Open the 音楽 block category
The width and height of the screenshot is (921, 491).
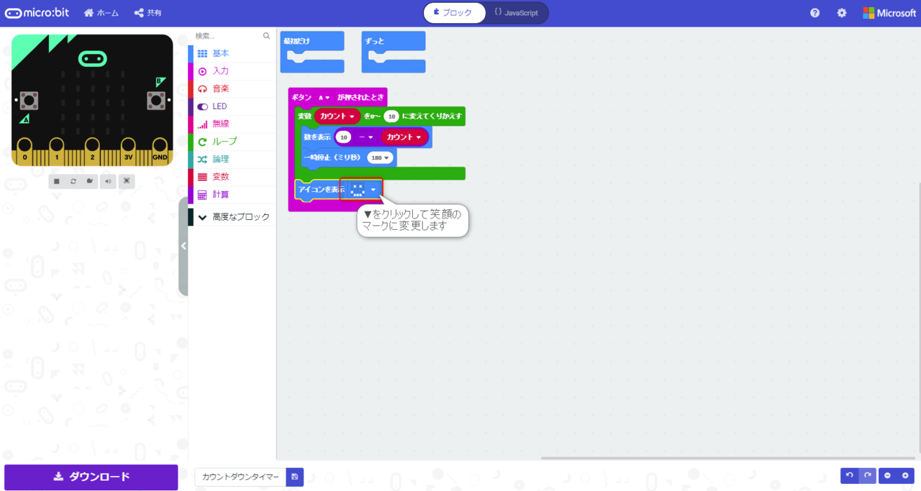[x=232, y=88]
